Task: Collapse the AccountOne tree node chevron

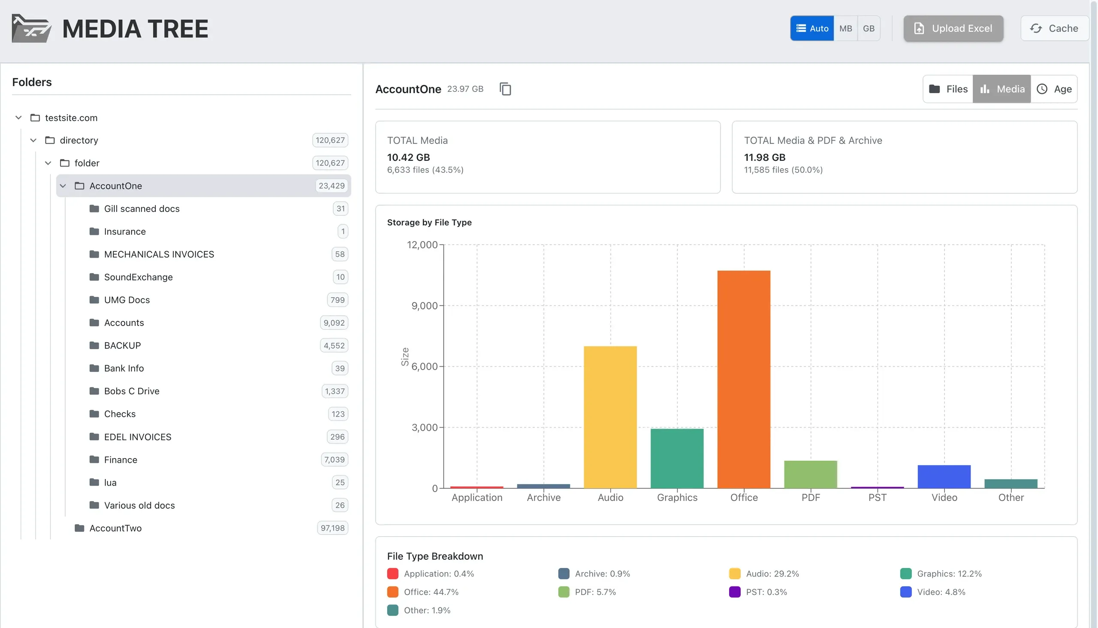Action: pyautogui.click(x=63, y=186)
